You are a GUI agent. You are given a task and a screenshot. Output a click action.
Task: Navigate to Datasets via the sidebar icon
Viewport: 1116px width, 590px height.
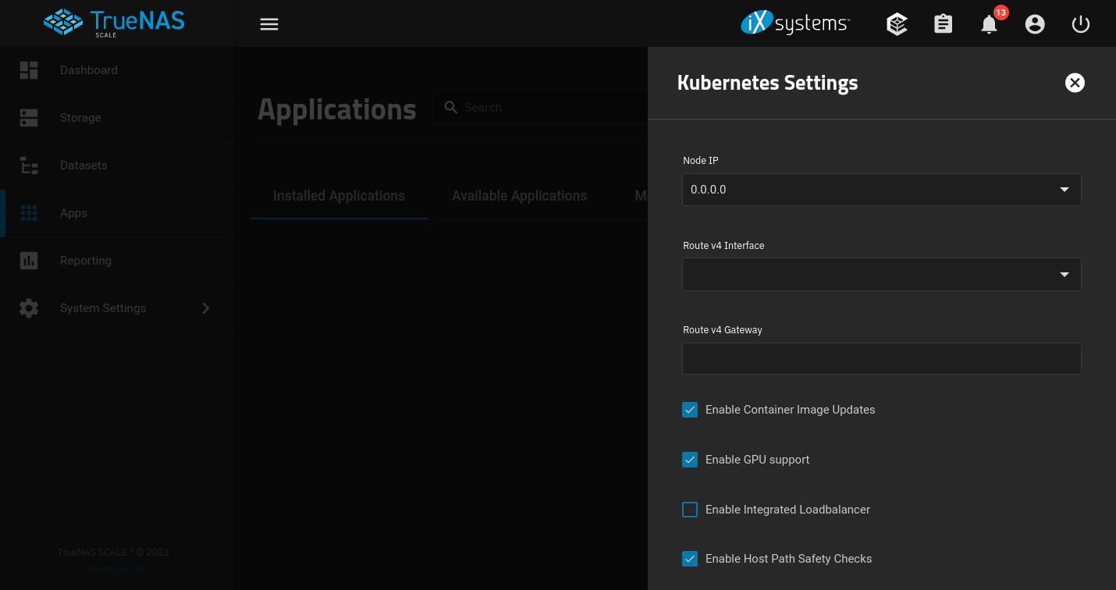coord(29,165)
